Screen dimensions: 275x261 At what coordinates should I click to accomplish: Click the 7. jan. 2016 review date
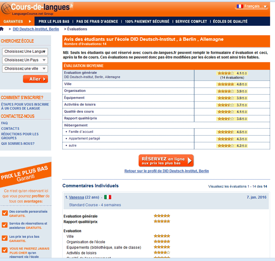[x=257, y=197]
